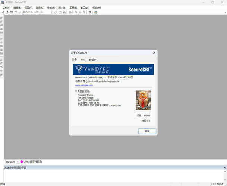Click the Quick Connect lightning icon
Viewport: 227px width, 186px height.
pyautogui.click(x=7, y=12)
